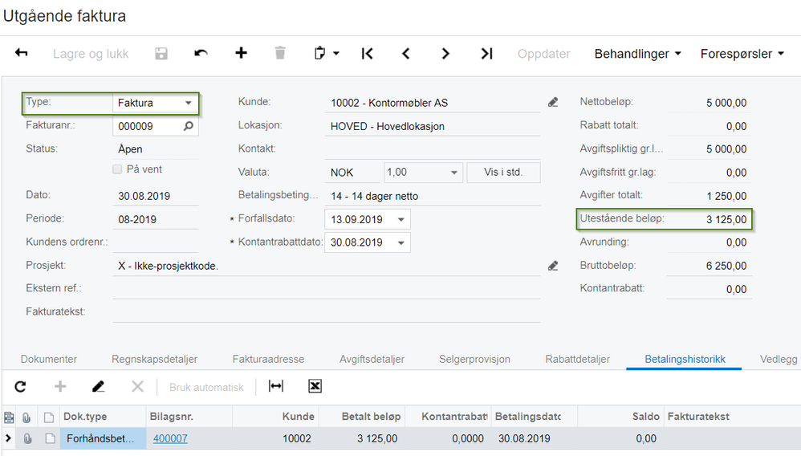Go to the next record arrow

click(445, 53)
